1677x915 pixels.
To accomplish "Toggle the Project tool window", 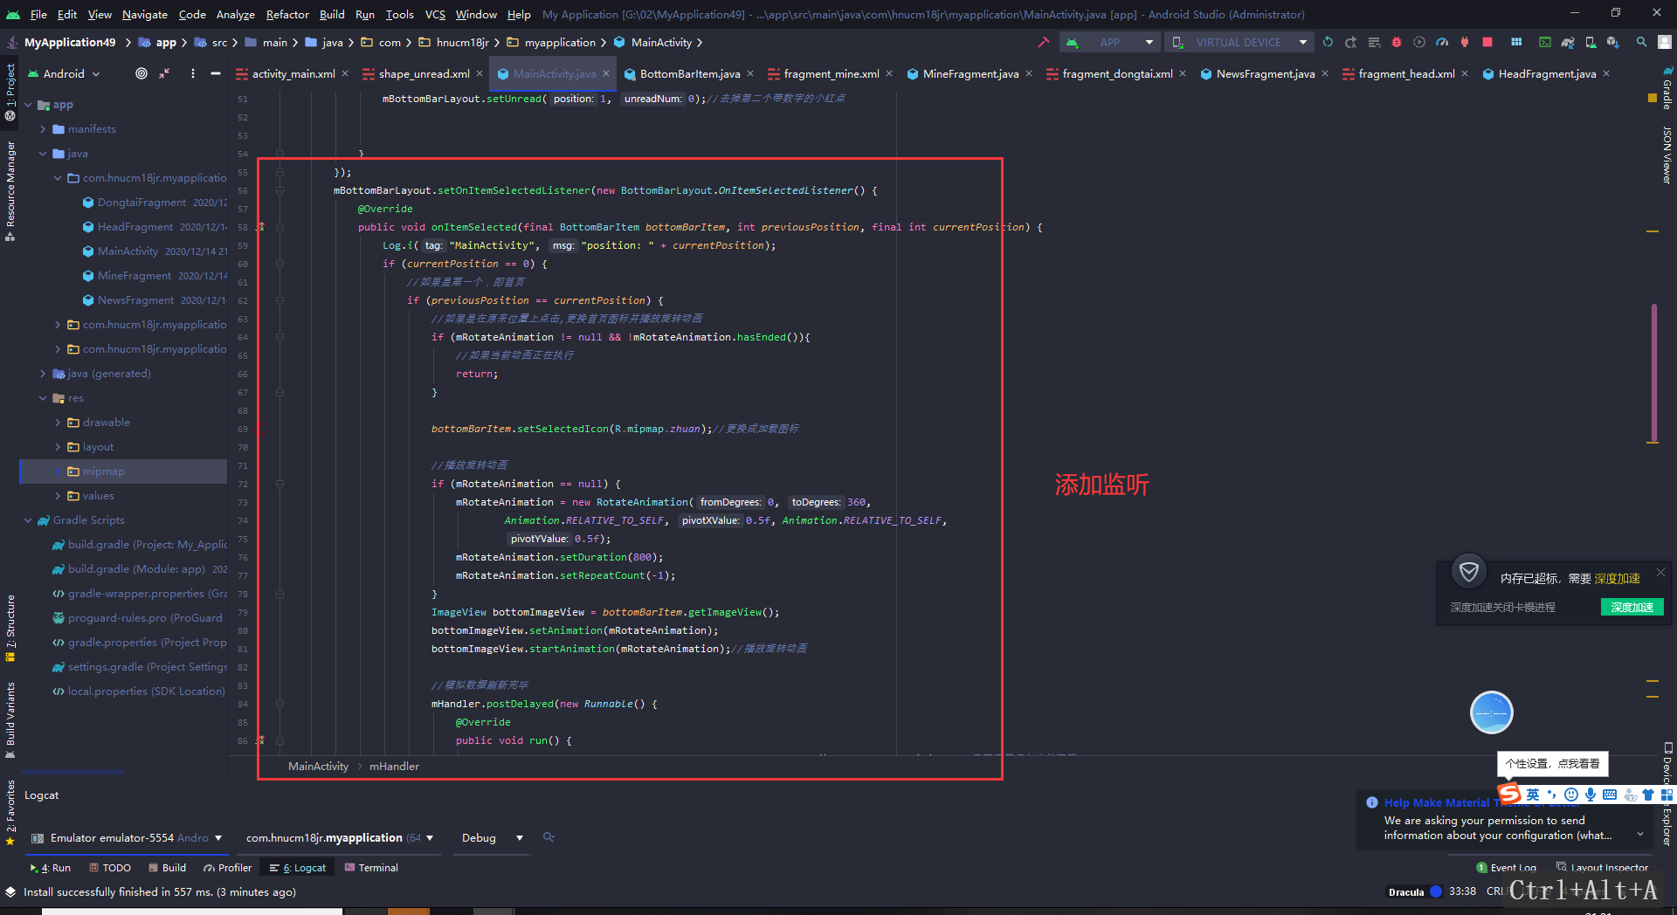I will (10, 92).
